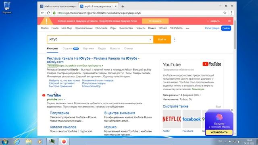Open the Recycle Bin desktop icon
258x145 pixels.
pyautogui.click(x=7, y=7)
